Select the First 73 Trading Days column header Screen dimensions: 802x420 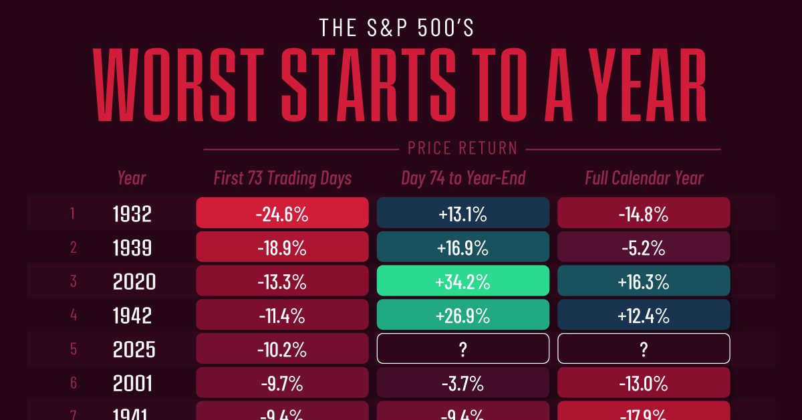282,178
